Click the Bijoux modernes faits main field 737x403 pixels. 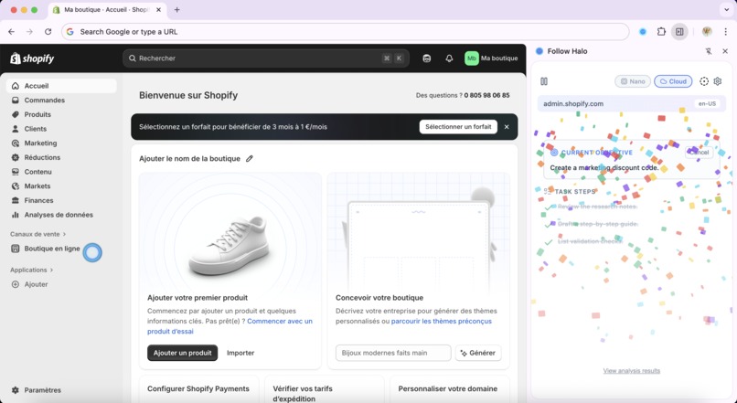[x=393, y=353]
